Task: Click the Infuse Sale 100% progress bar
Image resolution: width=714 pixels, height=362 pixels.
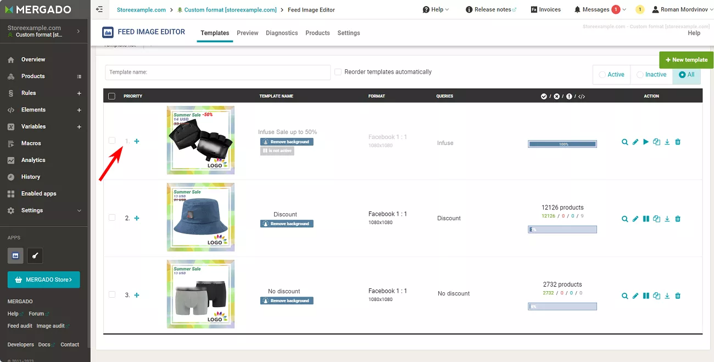Action: pos(562,144)
